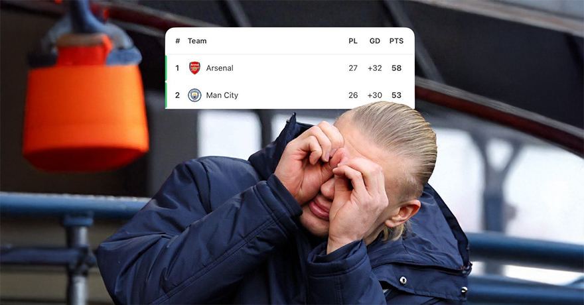Click Man City's 26 games played value
This screenshot has height=305, width=584.
353,95
